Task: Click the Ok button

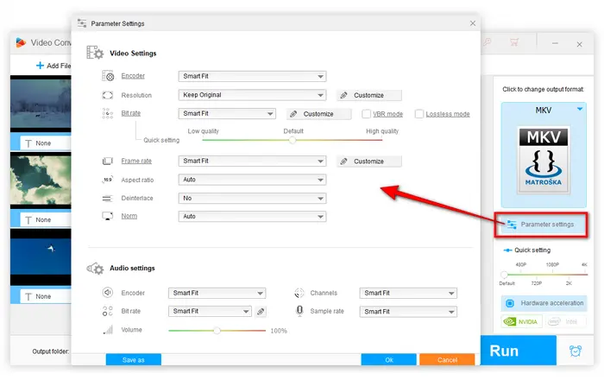Action: [x=388, y=359]
